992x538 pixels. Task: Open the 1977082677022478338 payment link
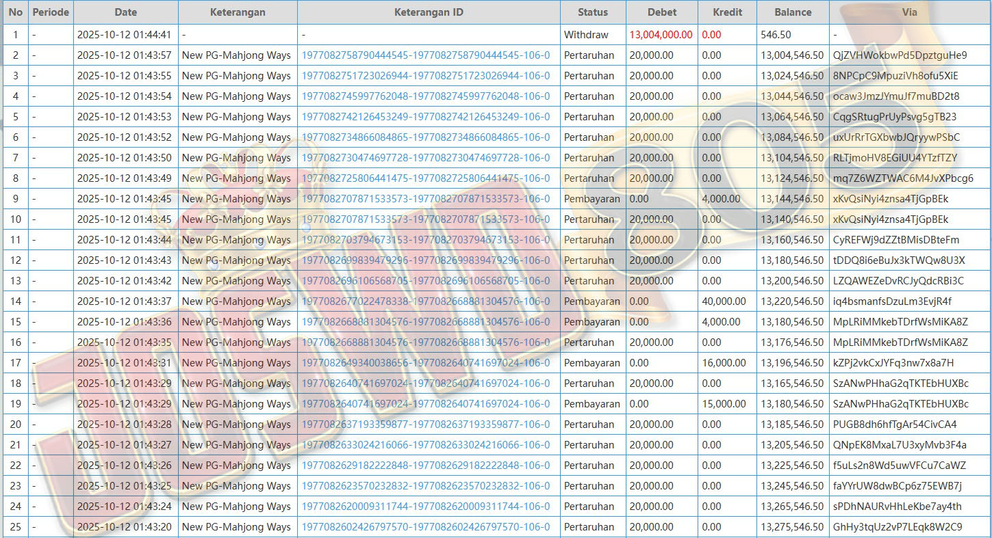pyautogui.click(x=425, y=301)
